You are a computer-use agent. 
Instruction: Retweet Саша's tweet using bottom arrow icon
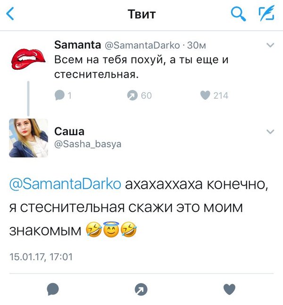click(x=141, y=289)
